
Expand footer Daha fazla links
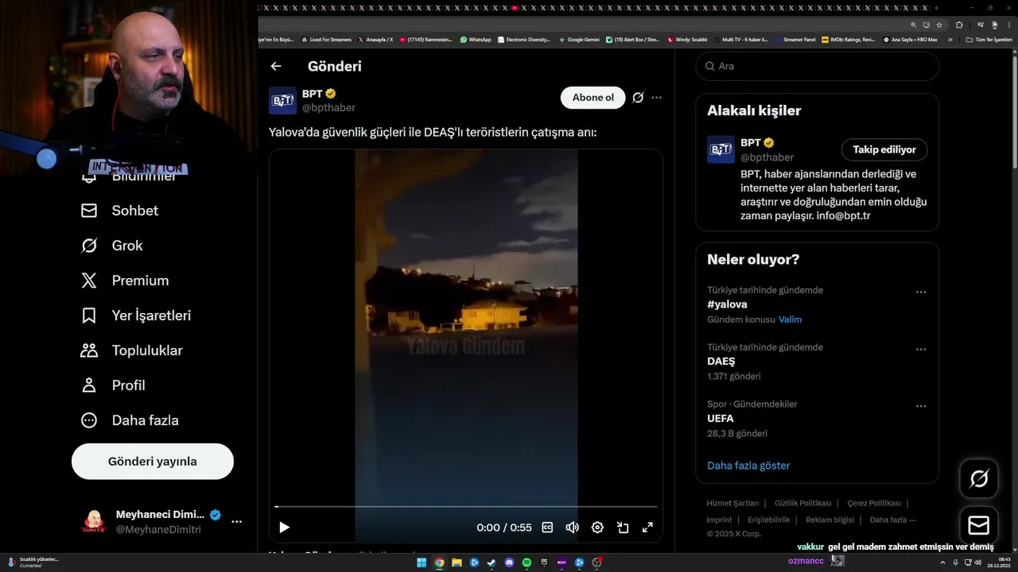892,520
